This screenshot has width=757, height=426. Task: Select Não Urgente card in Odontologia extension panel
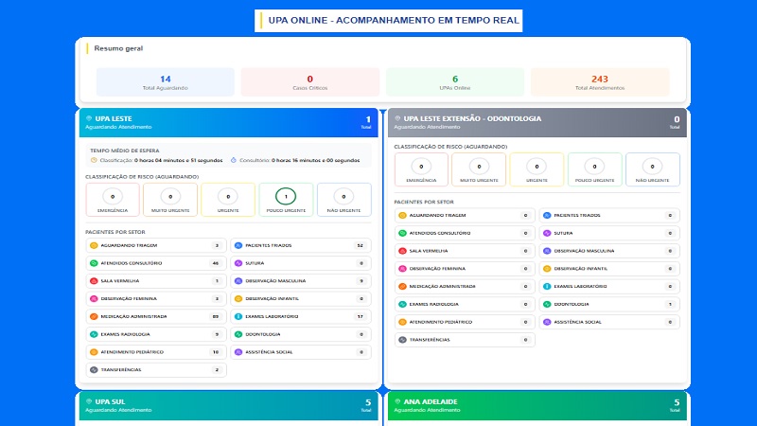[652, 169]
